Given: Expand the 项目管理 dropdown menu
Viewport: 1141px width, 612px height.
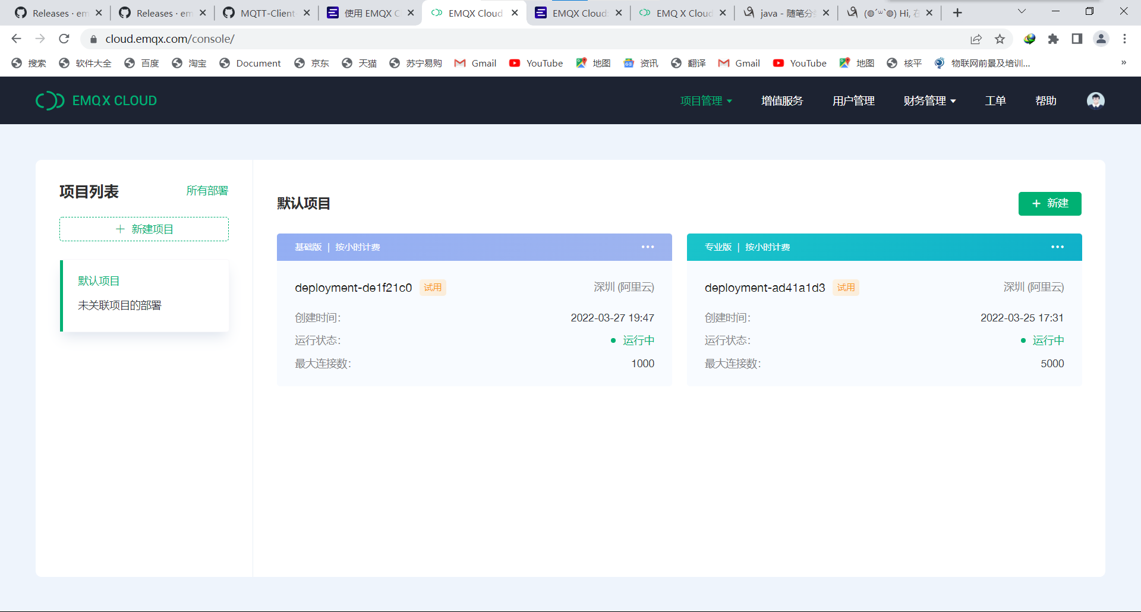Looking at the screenshot, I should point(706,101).
